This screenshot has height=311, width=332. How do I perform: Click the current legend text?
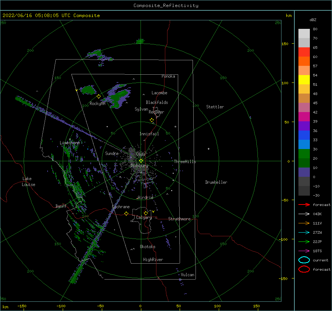[321, 260]
